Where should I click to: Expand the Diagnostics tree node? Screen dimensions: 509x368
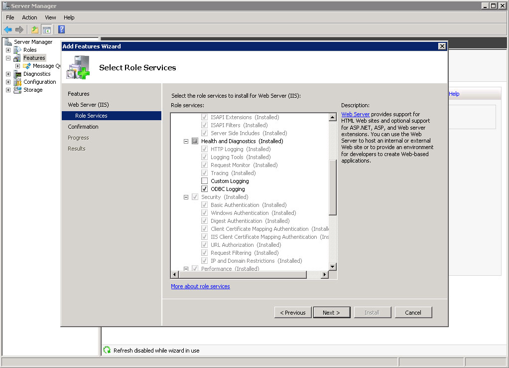8,74
